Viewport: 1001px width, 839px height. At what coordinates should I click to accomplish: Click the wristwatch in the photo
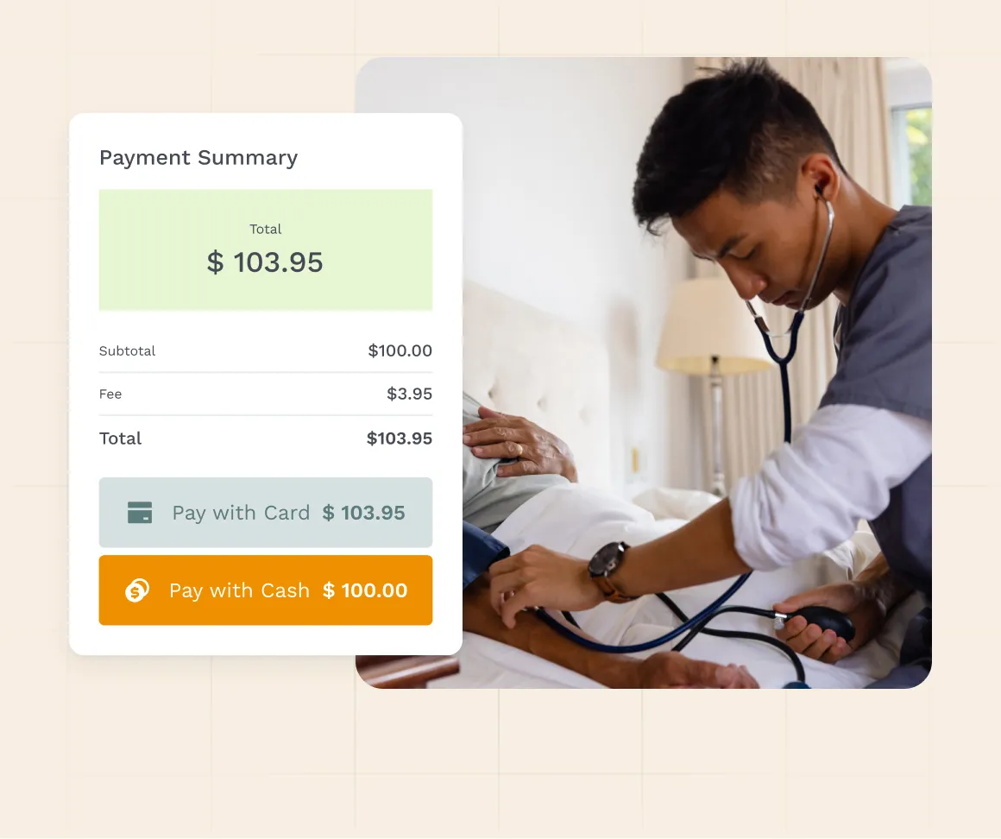[x=610, y=571]
